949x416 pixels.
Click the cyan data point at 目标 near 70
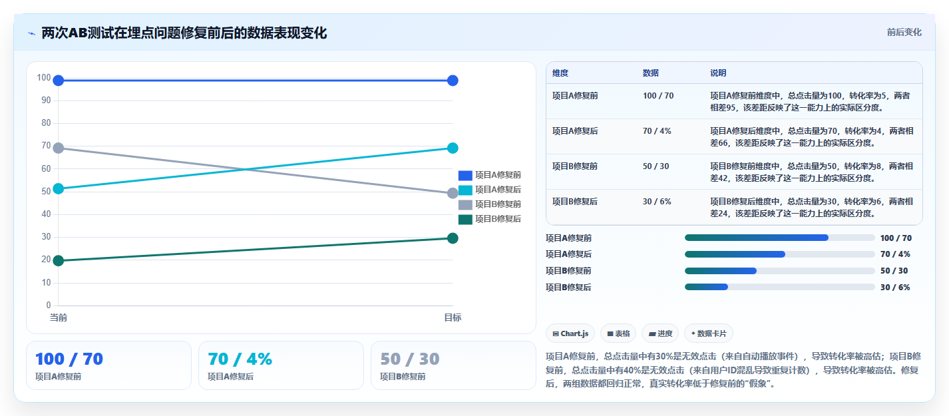coord(453,148)
